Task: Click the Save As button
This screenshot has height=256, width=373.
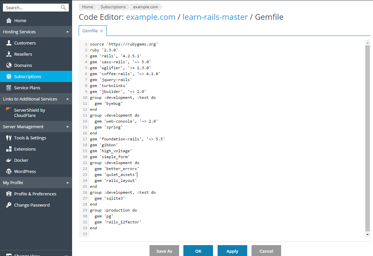Action: 164,251
